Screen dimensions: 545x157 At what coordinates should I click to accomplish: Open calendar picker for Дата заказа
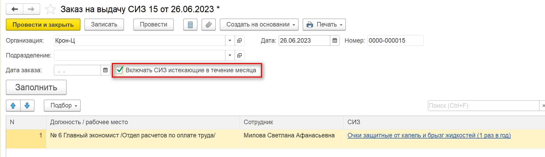[105, 70]
